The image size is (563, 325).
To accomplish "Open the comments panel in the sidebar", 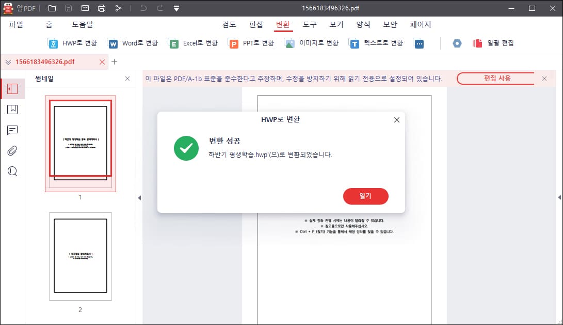I will [12, 130].
